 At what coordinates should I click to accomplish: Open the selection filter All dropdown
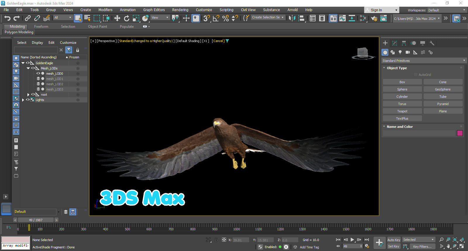point(63,18)
